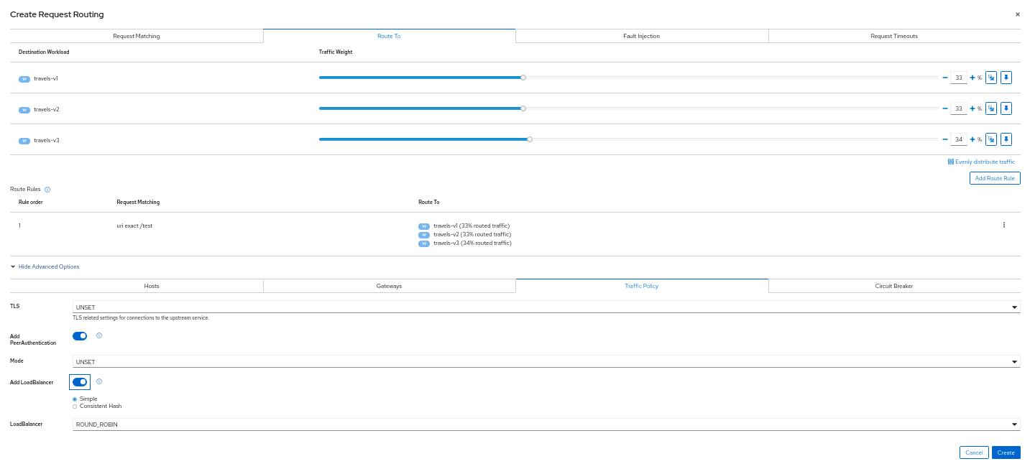Disable the Add LoadBalancer switch
Viewport: 1030px width, 469px height.
[x=80, y=382]
